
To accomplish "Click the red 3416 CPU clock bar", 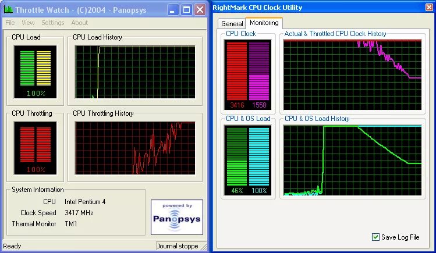I will pyautogui.click(x=237, y=71).
